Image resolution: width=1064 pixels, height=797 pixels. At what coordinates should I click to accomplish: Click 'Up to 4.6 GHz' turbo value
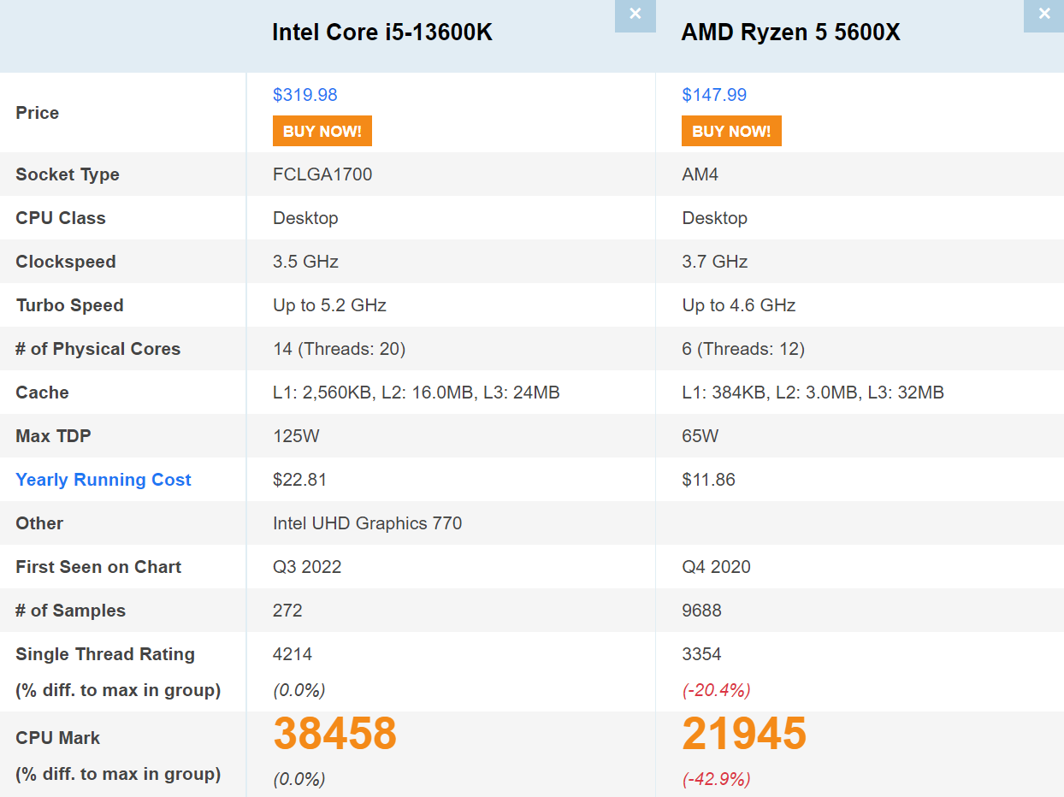[x=739, y=305]
